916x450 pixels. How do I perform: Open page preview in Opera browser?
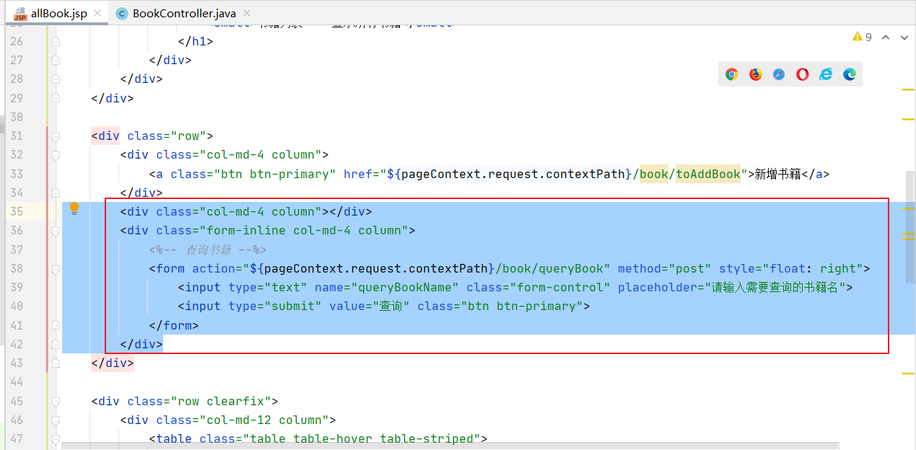click(x=802, y=74)
